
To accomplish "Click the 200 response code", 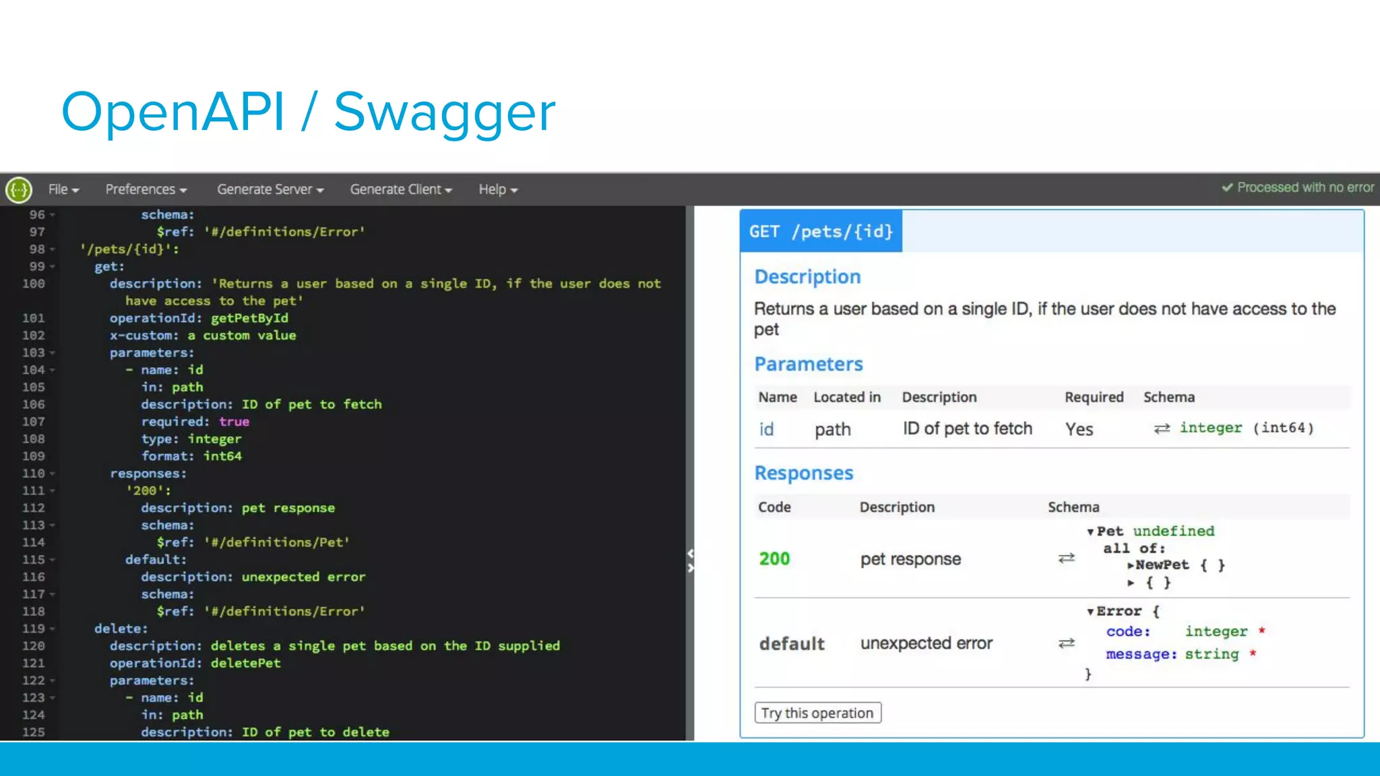I will tap(774, 558).
